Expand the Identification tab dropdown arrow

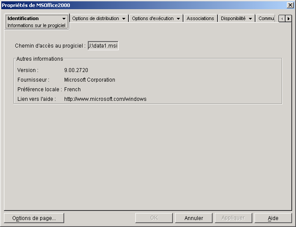64,19
